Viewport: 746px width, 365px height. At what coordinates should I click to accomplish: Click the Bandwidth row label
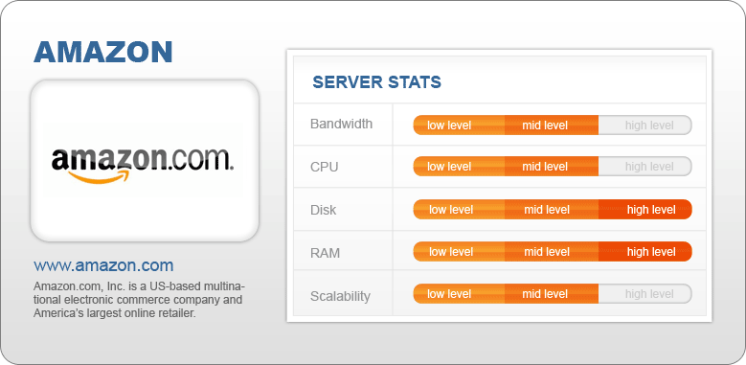(341, 125)
